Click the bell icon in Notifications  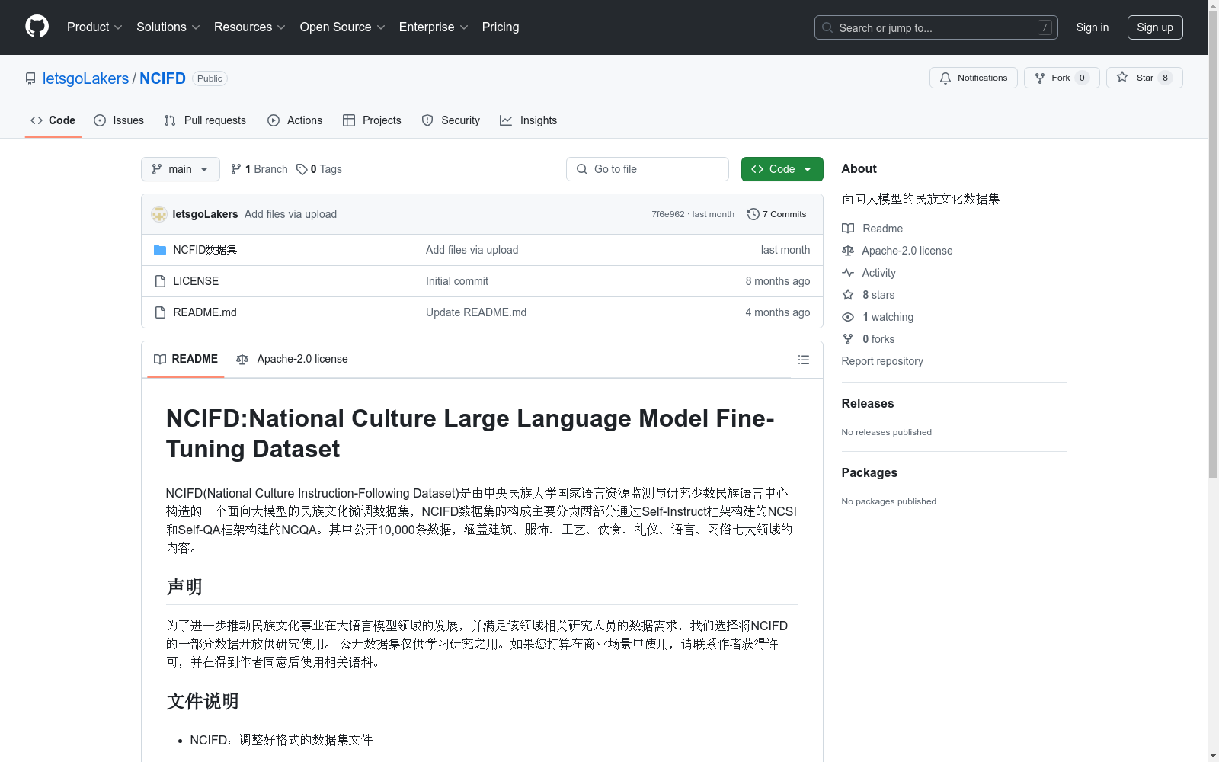click(x=945, y=78)
